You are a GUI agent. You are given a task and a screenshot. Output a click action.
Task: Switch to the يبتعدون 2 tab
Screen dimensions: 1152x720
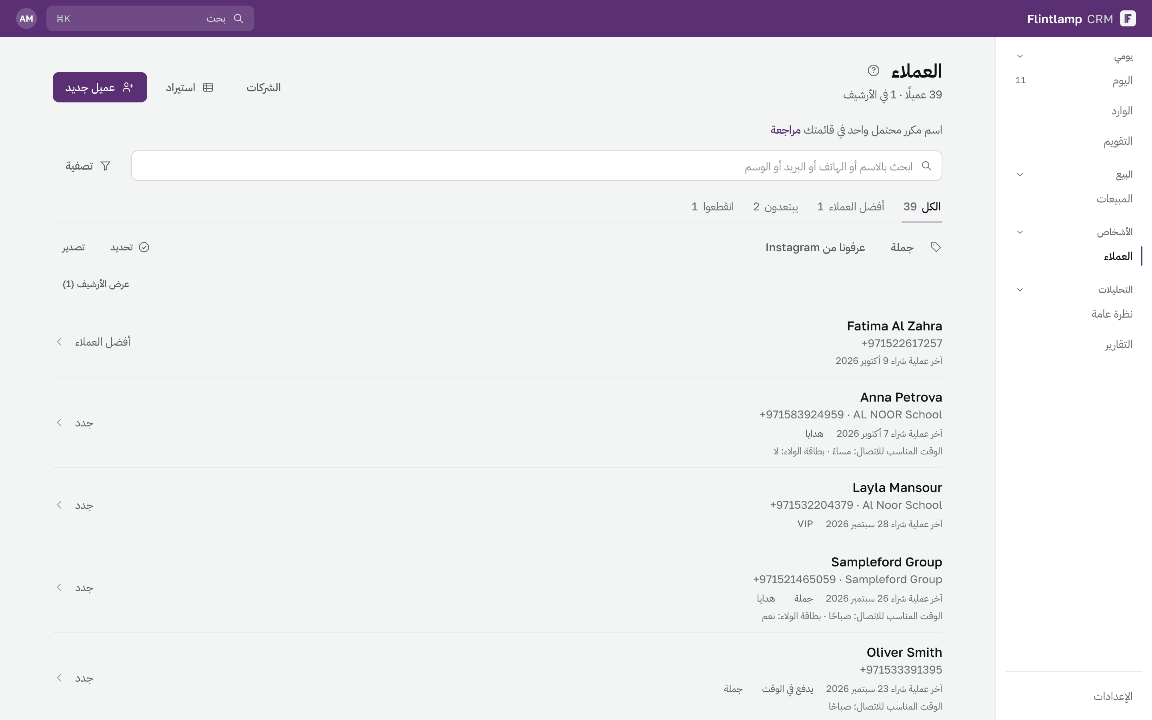[x=776, y=207]
